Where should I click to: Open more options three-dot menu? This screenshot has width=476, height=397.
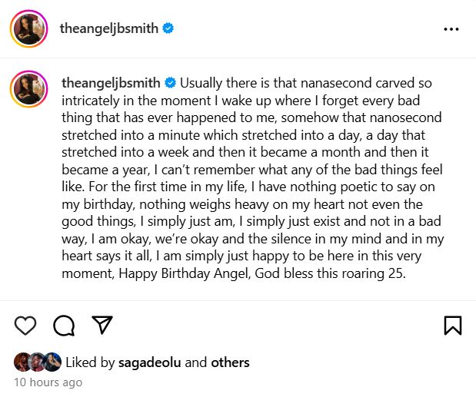[x=451, y=29]
